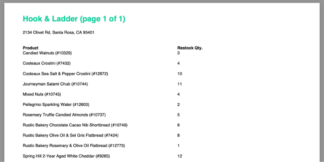Select Rustic Bakery Chocolate Cacao Nib Shortbread

(75, 125)
